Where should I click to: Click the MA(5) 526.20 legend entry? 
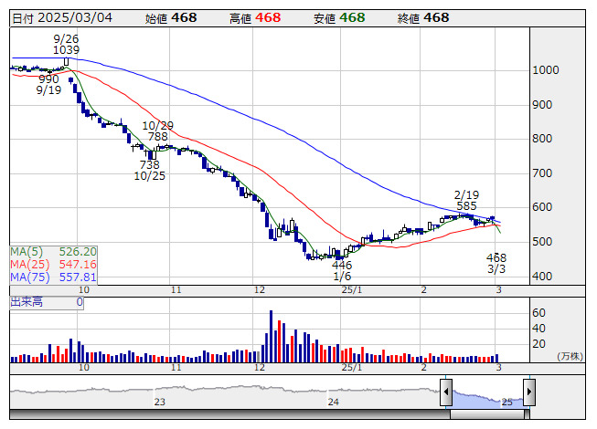(x=53, y=252)
